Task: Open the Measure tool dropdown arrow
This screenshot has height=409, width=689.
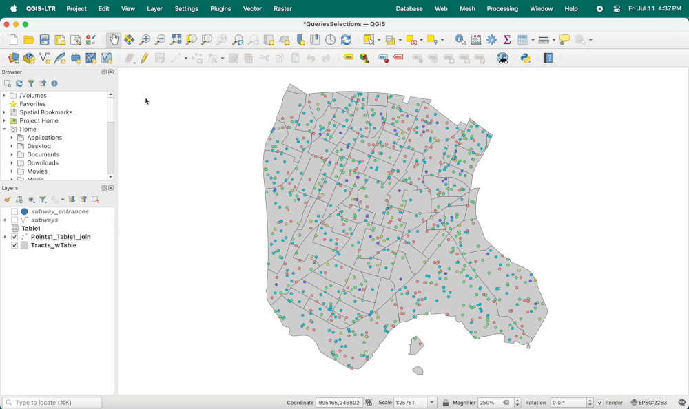Action: coord(554,40)
